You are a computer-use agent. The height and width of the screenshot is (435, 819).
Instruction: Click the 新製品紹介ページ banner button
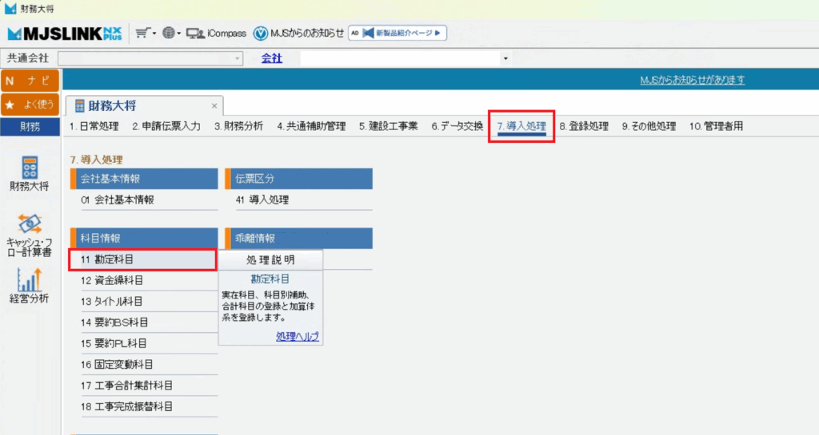coord(398,34)
